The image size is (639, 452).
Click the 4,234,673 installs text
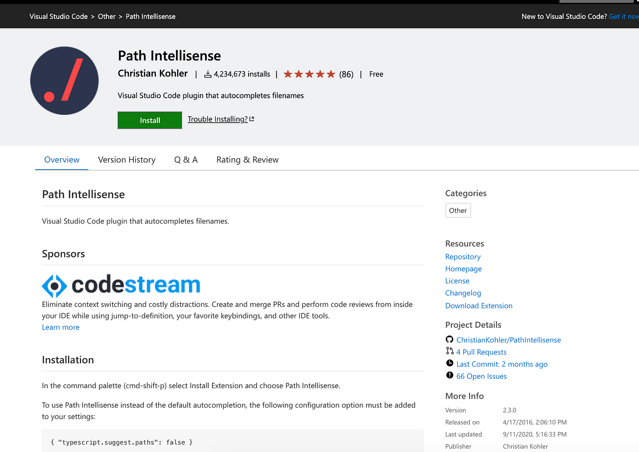[242, 74]
